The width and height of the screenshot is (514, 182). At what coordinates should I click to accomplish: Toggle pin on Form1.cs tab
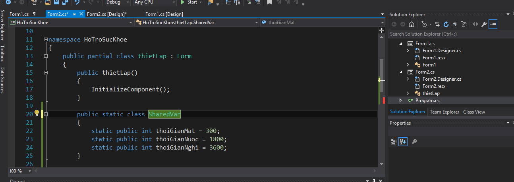coord(34,14)
